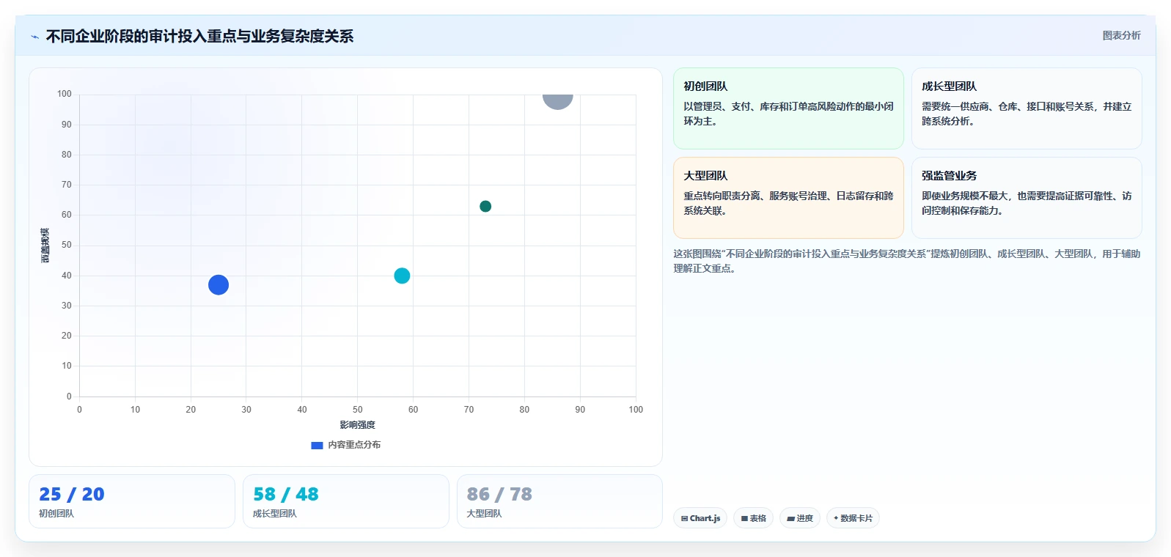Click the 初创团队 label under 25 / 20
Image resolution: width=1171 pixels, height=557 pixels.
[x=56, y=514]
